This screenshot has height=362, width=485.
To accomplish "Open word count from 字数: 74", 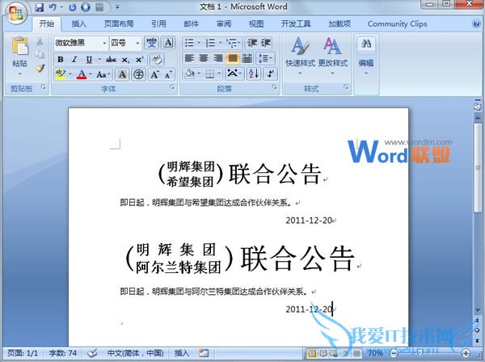I will point(63,353).
